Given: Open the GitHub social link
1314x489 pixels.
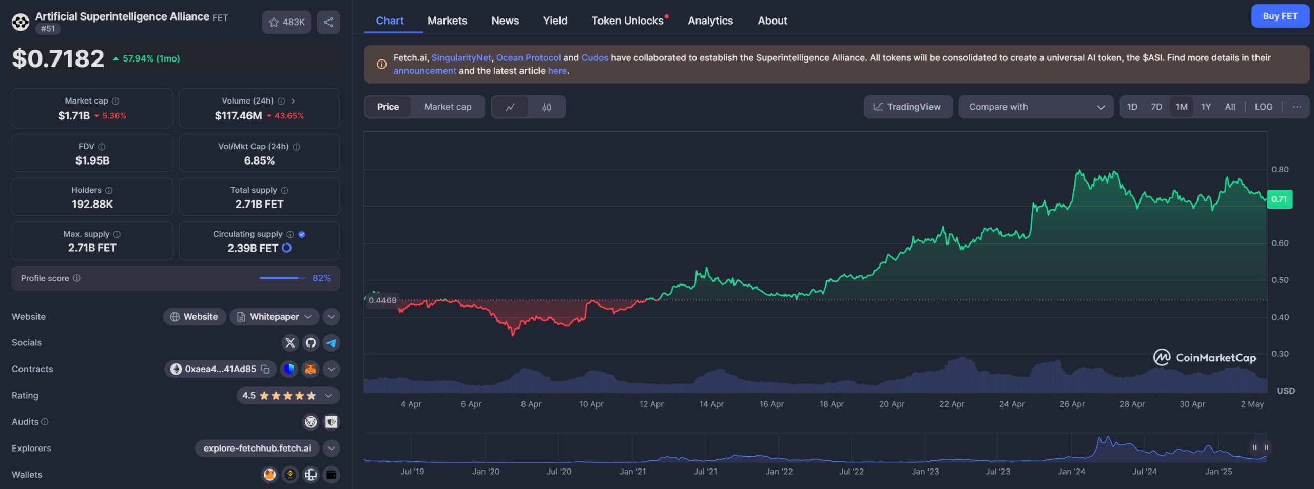Looking at the screenshot, I should click(x=311, y=343).
